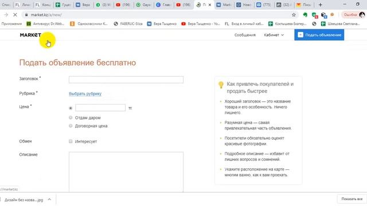Viewport: 367px width, 206px height.
Task: Switch to the Gayс tab
Action: (143, 5)
